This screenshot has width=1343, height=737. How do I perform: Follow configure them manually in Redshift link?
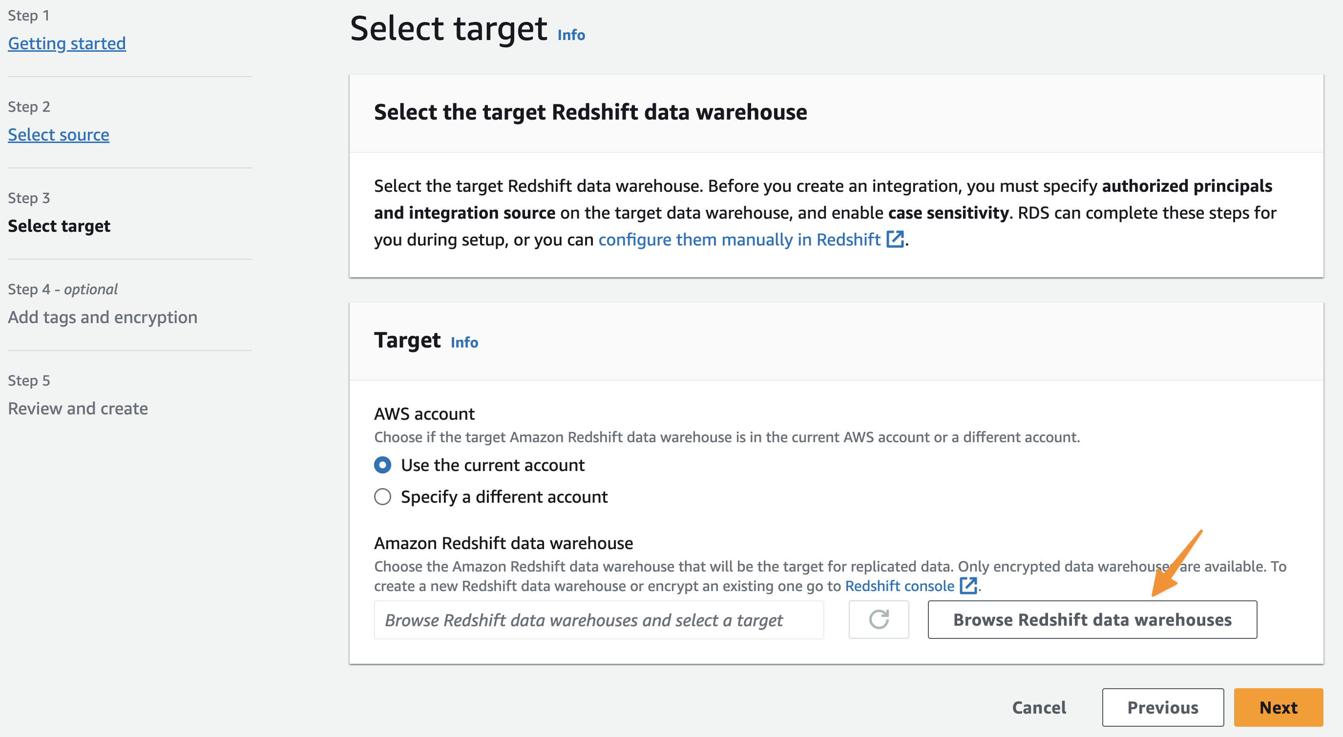739,239
